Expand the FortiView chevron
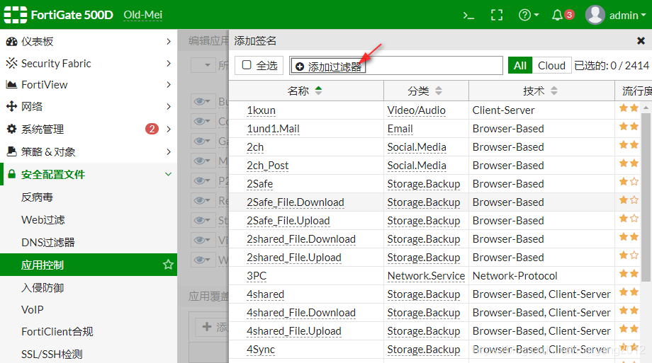Screen dimensions: 652x363 (x=169, y=85)
